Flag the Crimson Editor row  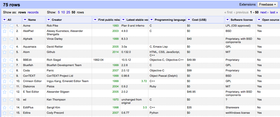click(11, 81)
